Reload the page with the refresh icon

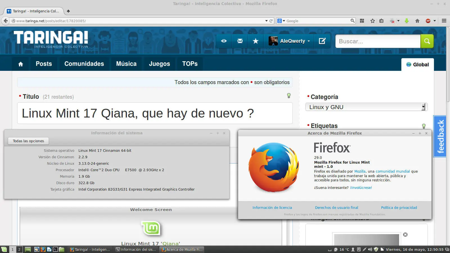coord(271,21)
